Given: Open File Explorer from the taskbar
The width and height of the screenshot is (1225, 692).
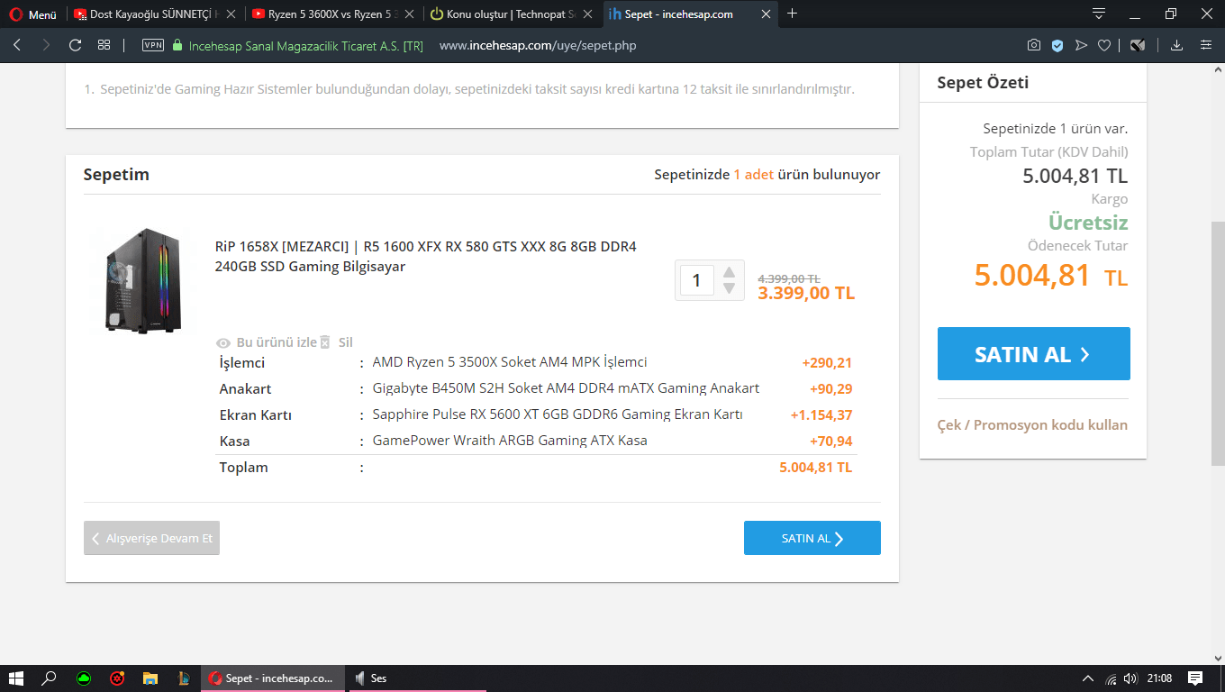Looking at the screenshot, I should [x=150, y=678].
